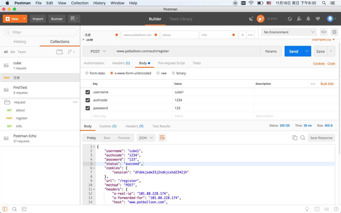
Task: Click the collections Filter search field
Action: [x=40, y=32]
